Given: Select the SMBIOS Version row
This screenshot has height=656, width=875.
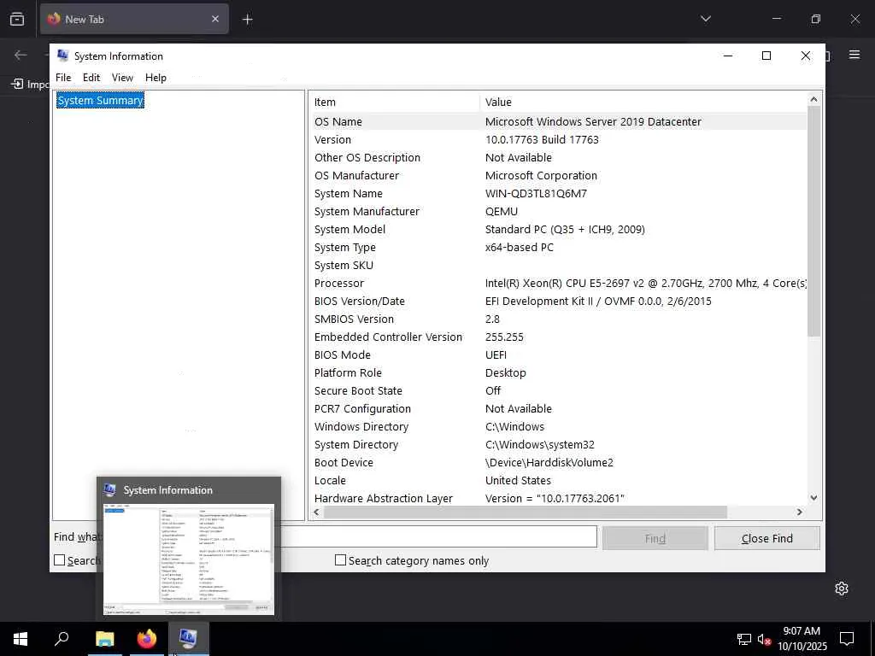Looking at the screenshot, I should (x=559, y=319).
